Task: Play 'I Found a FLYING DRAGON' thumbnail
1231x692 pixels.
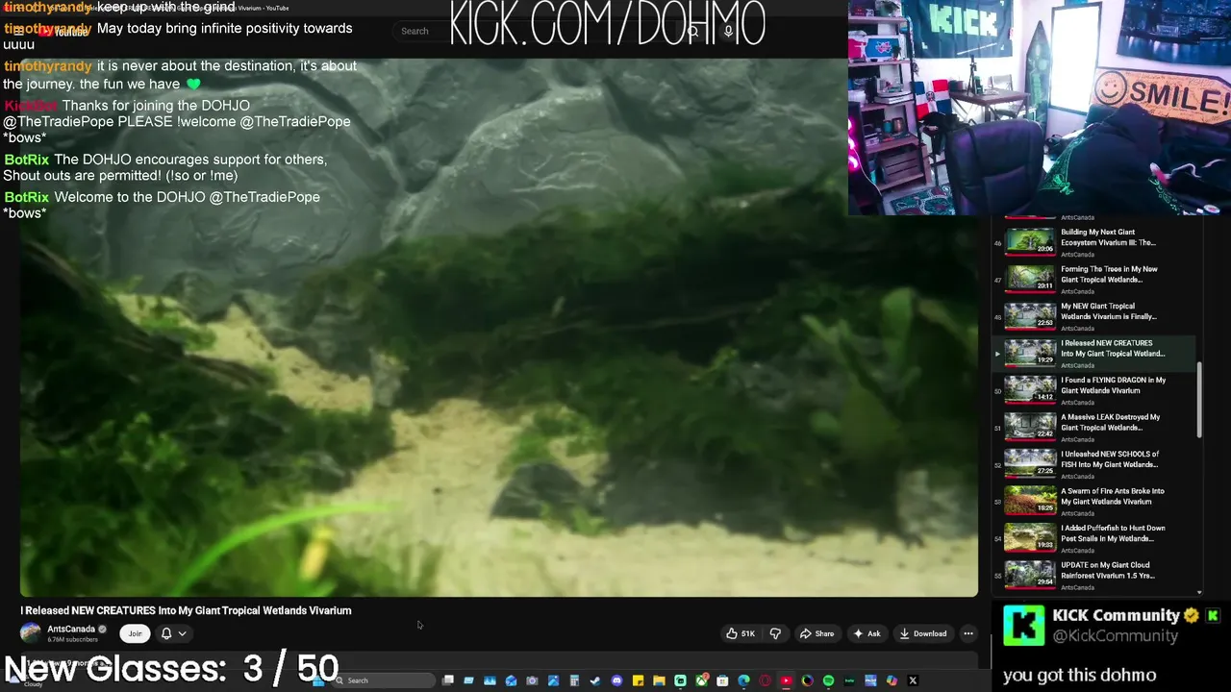Action: pos(1030,389)
